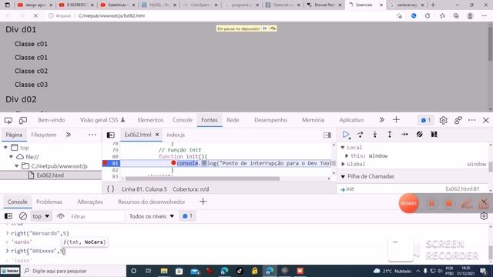Viewport: 493px width, 277px height.
Task: Close the Ex062.html file tab
Action: tap(157, 135)
